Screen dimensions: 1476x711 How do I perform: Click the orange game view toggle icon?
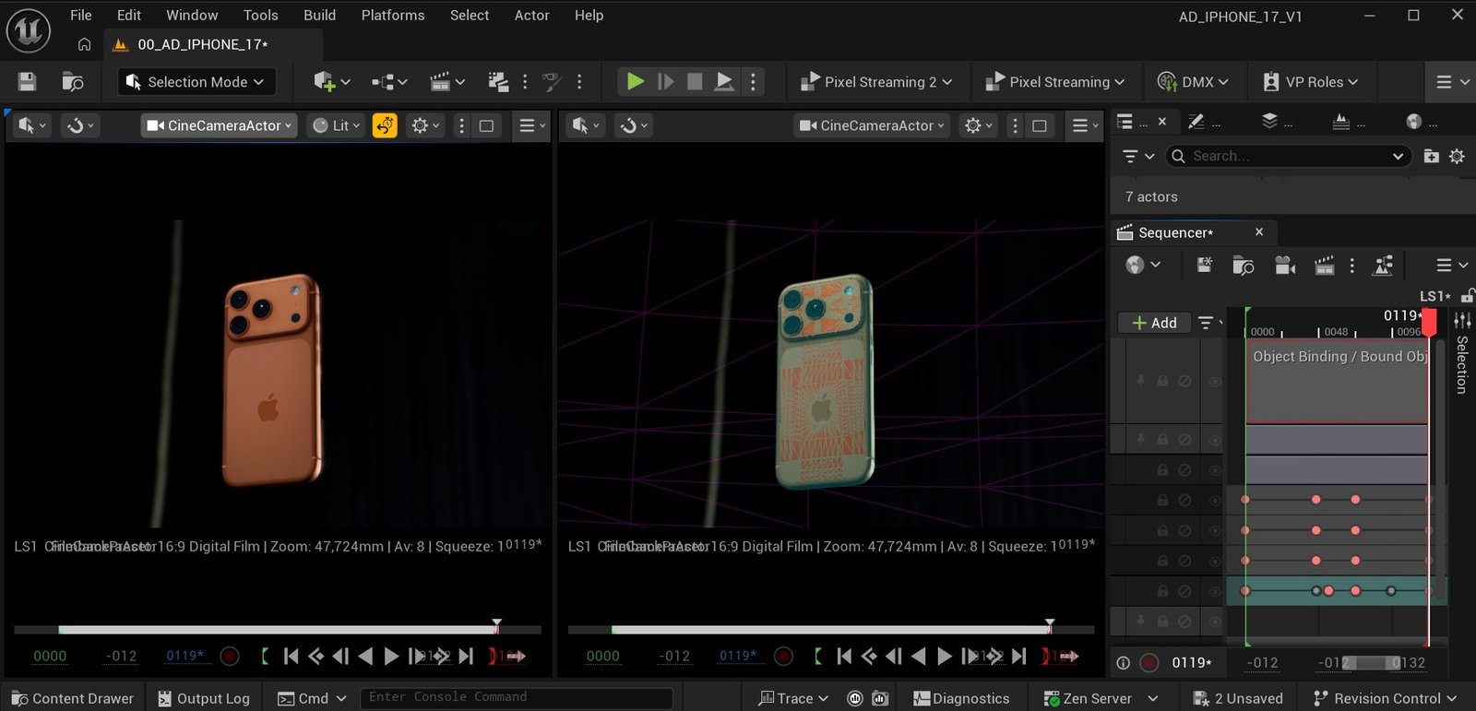click(385, 125)
